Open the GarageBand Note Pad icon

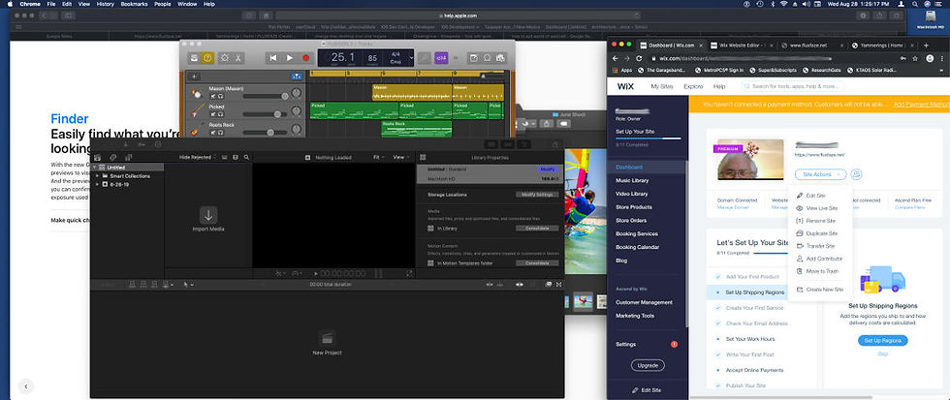point(473,58)
